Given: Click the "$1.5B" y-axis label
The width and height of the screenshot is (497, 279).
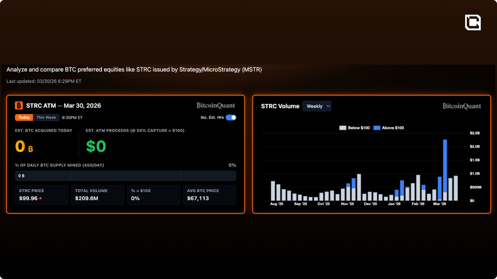Looking at the screenshot, I should [x=475, y=160].
